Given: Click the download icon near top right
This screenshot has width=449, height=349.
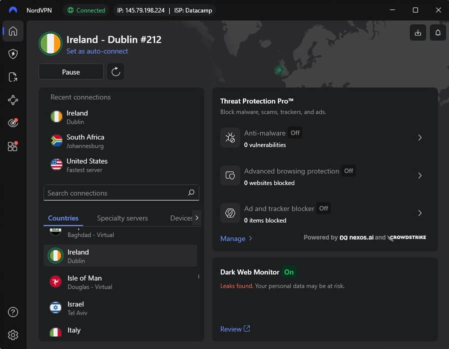Looking at the screenshot, I should coord(418,32).
